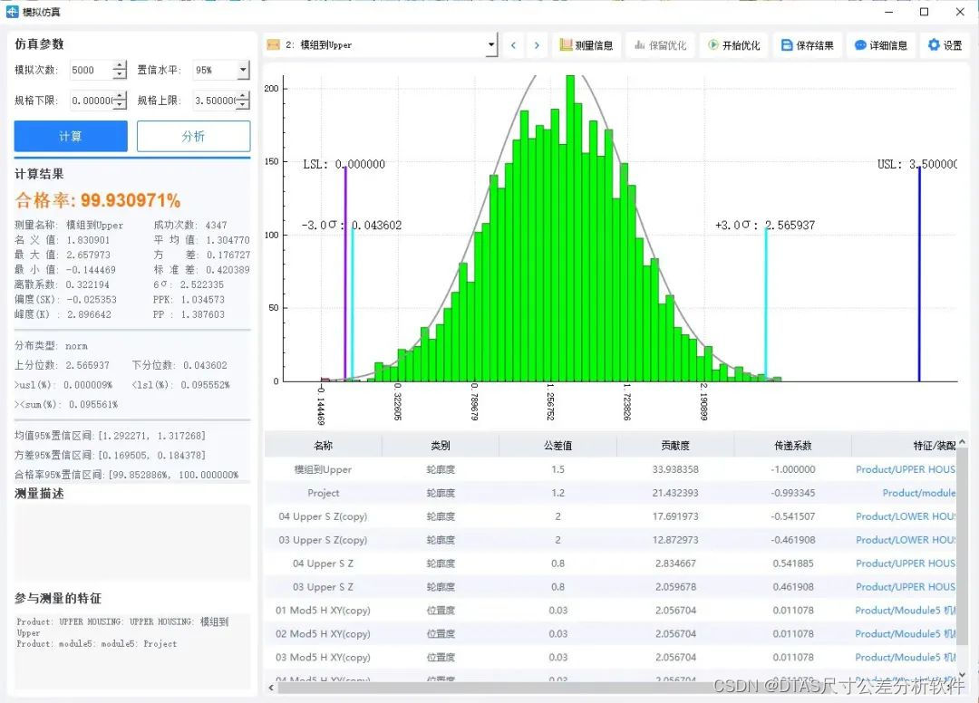979x703 pixels.
Task: Adjust the 规格上限 stepper arrows
Action: (243, 100)
